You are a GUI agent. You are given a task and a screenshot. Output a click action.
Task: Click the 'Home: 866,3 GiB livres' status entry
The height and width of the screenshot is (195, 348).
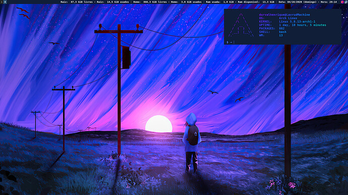coord(150,2)
